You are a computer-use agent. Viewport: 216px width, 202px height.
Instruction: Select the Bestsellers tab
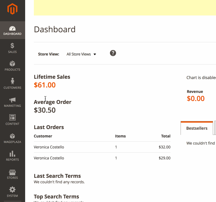[197, 128]
